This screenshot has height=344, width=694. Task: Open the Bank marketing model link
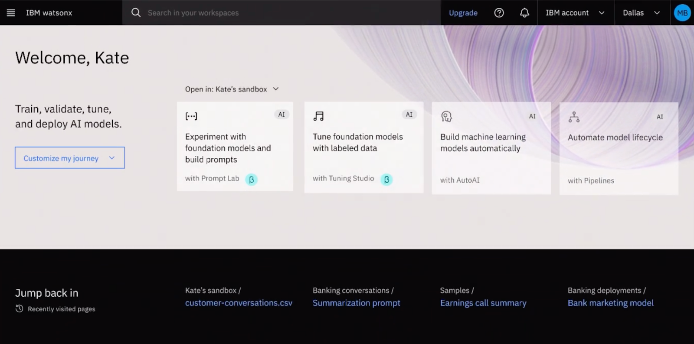(611, 303)
